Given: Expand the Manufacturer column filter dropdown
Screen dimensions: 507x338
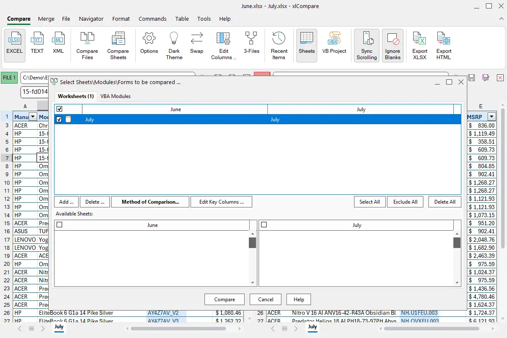Looking at the screenshot, I should 33,117.
